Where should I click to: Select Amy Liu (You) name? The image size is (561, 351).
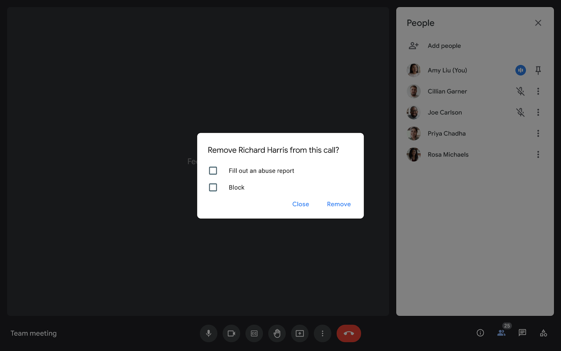coord(447,70)
